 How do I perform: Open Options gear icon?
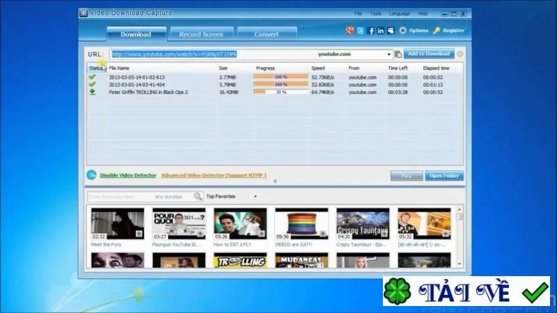pyautogui.click(x=403, y=31)
